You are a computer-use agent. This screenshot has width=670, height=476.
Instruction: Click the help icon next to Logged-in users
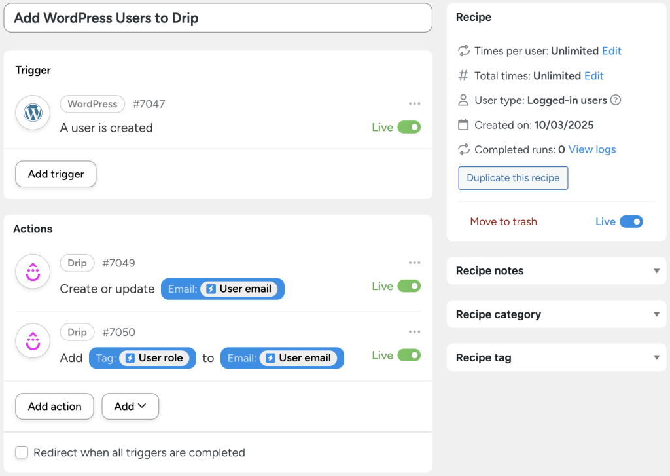(x=615, y=100)
